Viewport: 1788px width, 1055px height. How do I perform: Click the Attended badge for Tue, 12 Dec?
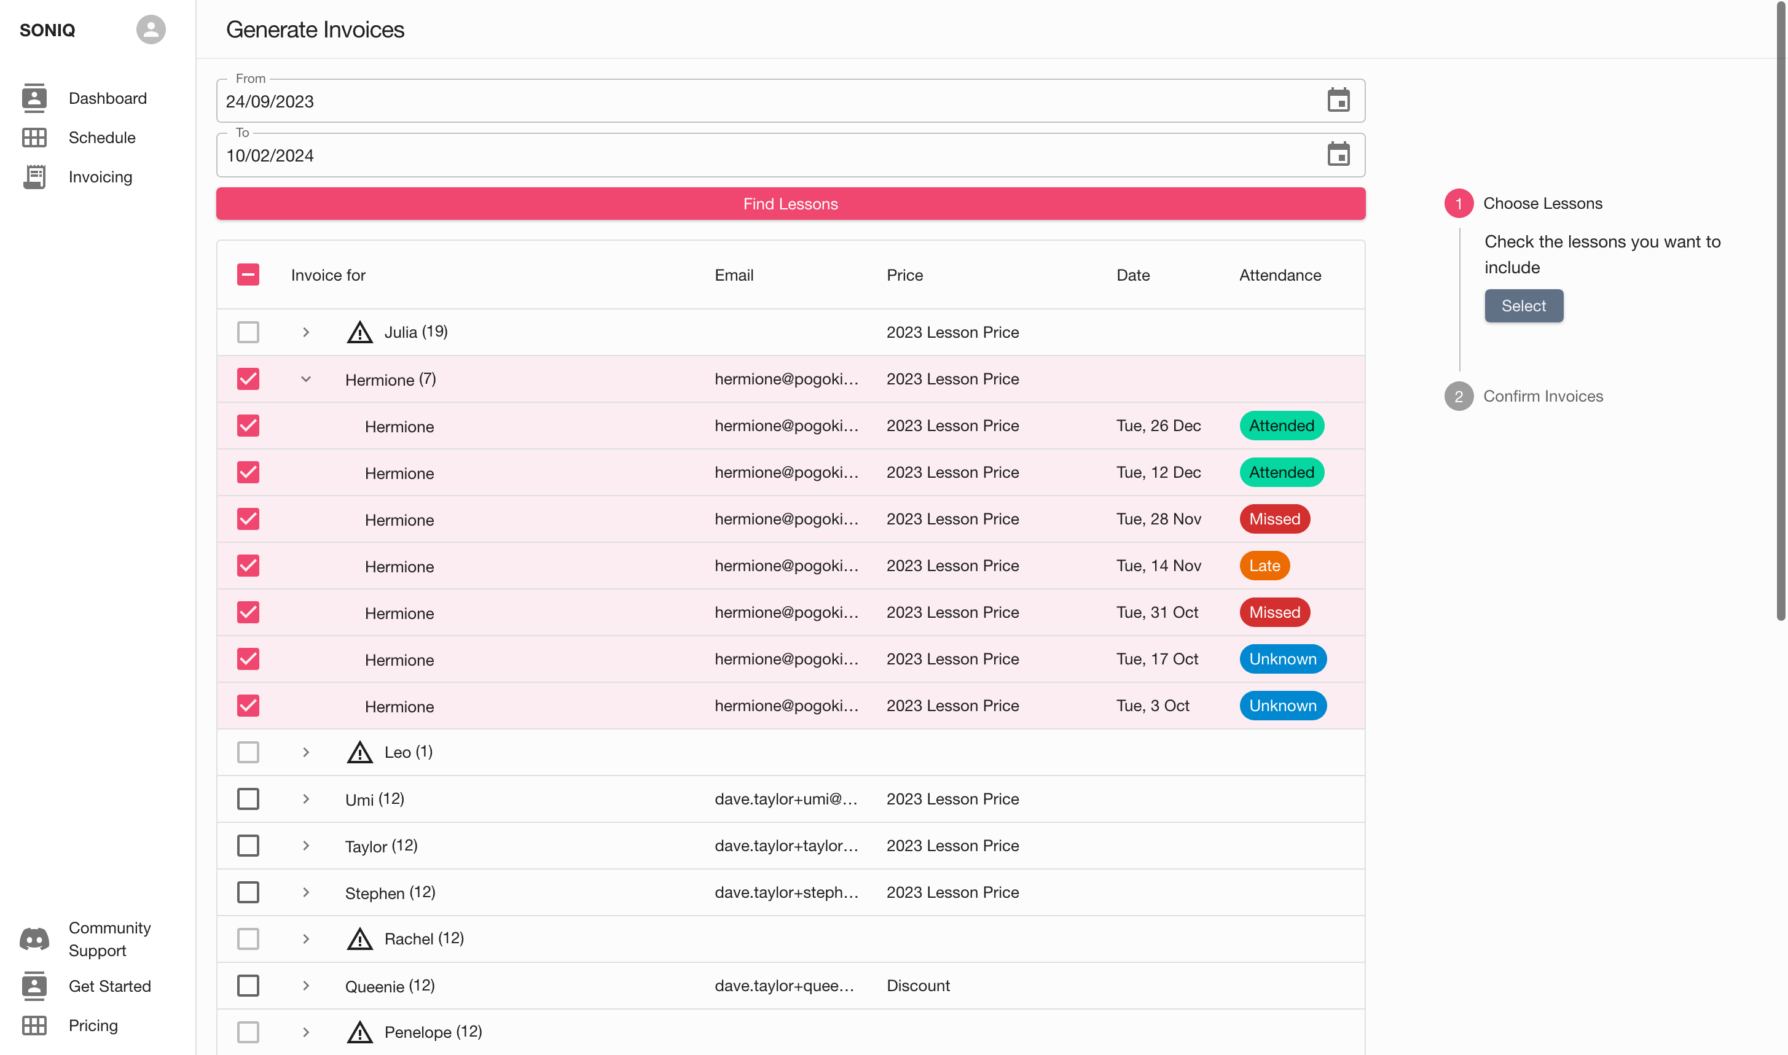coord(1281,472)
